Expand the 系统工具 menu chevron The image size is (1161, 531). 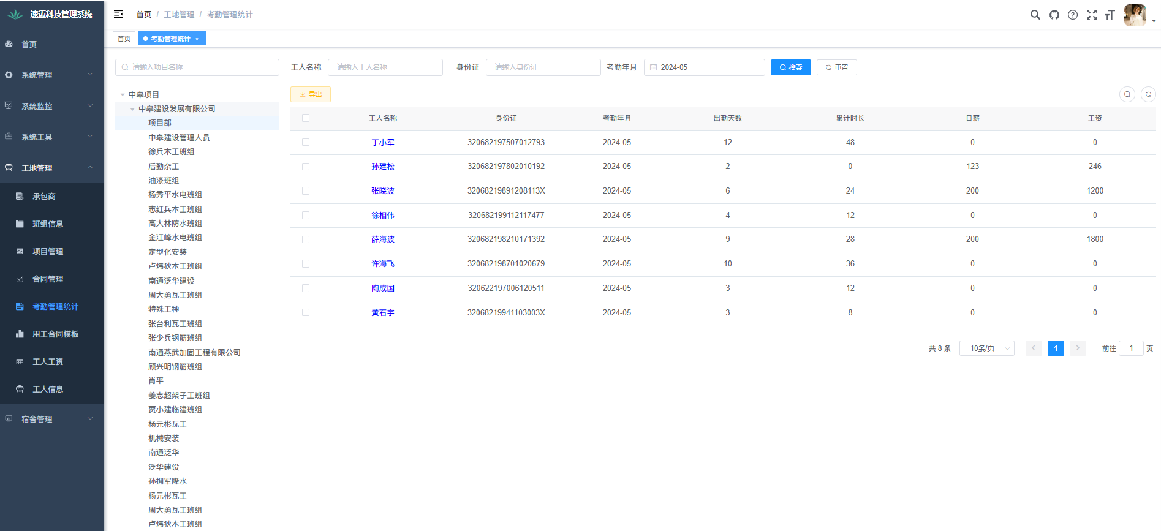90,136
